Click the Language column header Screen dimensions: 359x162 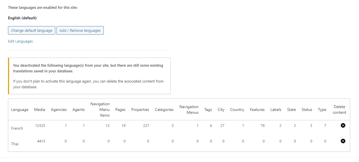pyautogui.click(x=20, y=110)
